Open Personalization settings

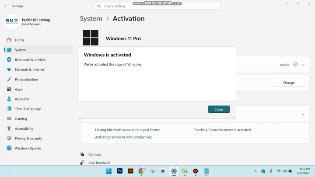coord(38,79)
